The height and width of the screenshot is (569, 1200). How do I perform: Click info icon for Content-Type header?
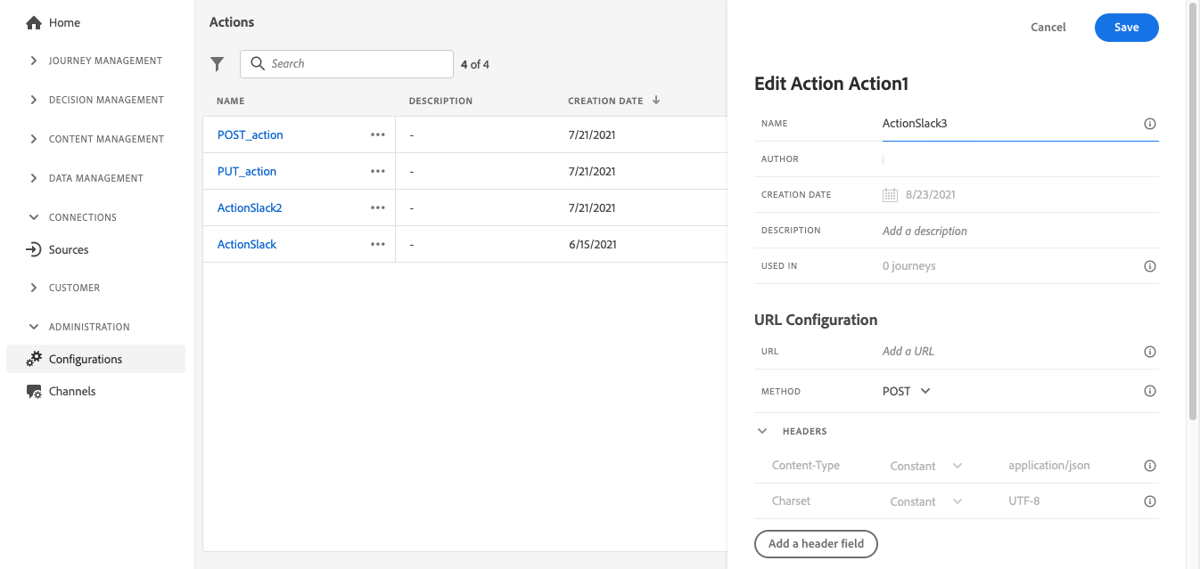click(x=1149, y=466)
